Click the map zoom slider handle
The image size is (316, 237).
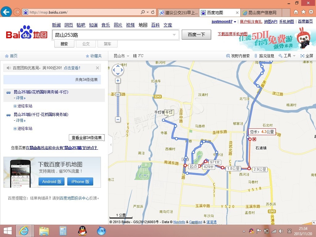pos(118,94)
